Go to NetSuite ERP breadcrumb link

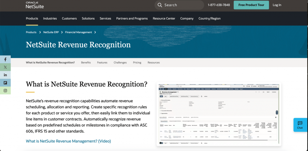tap(51, 32)
